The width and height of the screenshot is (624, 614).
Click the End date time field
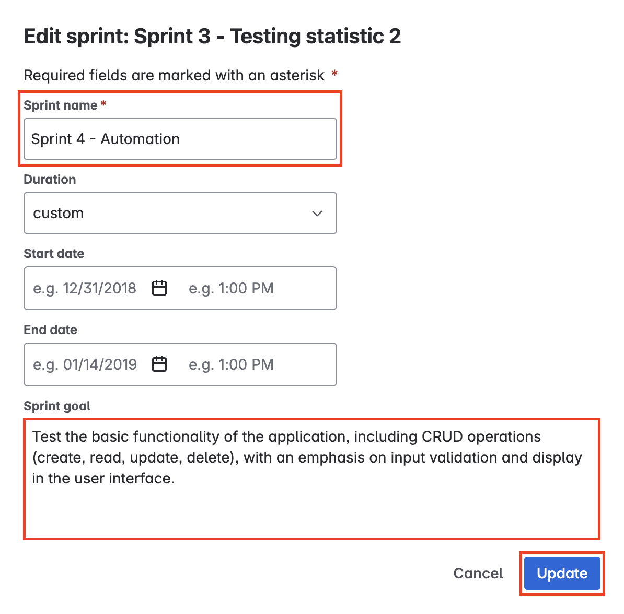(x=231, y=364)
